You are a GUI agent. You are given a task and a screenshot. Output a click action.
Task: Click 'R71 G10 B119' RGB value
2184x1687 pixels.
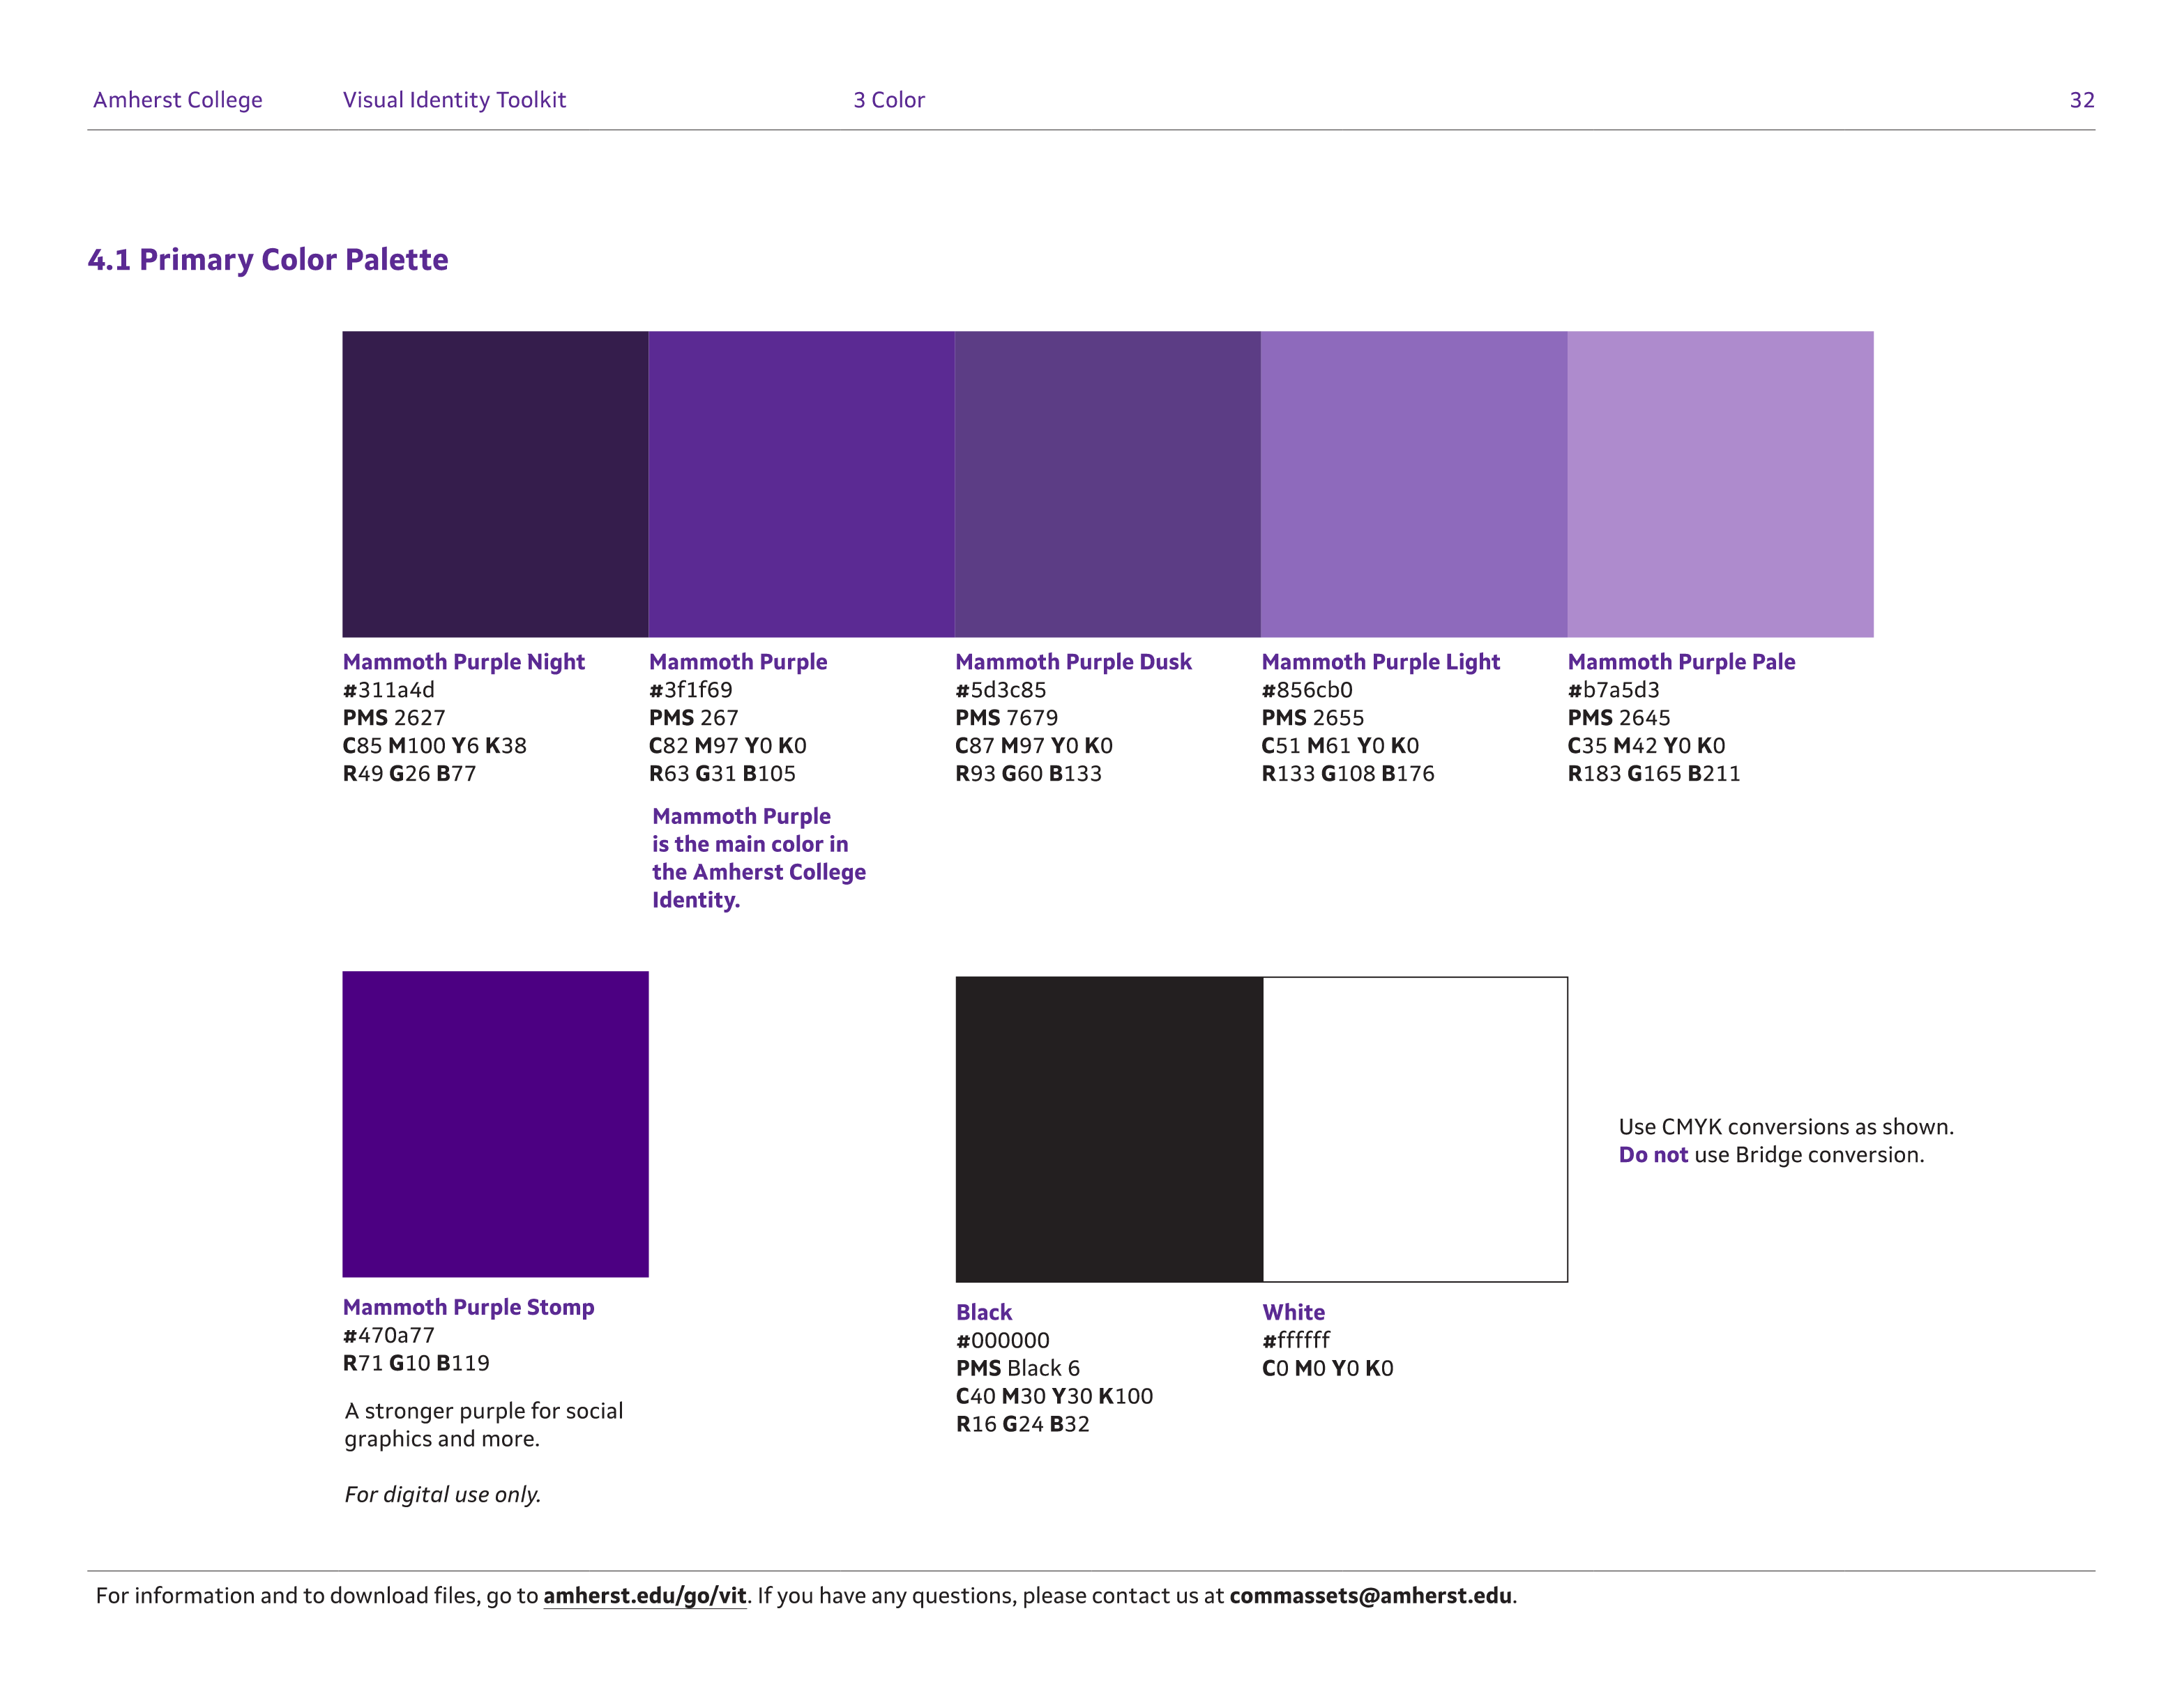tap(416, 1363)
